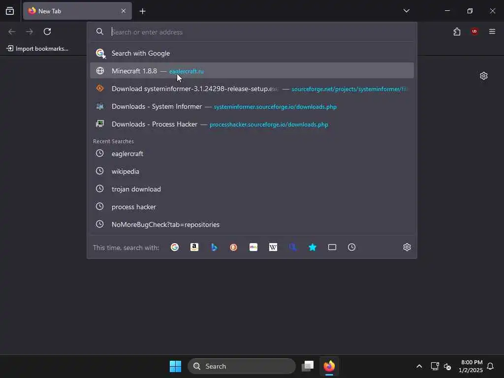
Task: Open the Firefox application menu
Action: point(492,31)
